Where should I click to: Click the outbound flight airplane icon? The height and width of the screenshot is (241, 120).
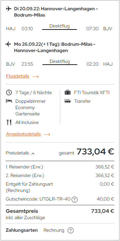pos(9,9)
